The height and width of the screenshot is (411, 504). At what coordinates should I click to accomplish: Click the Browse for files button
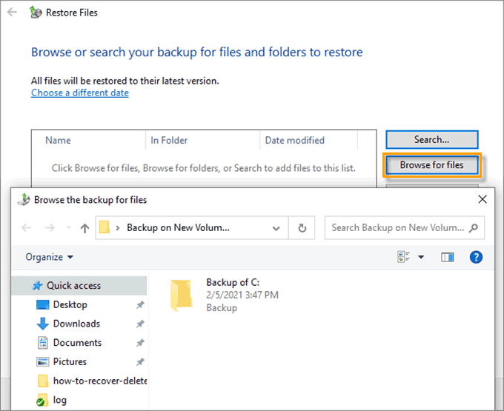click(431, 165)
